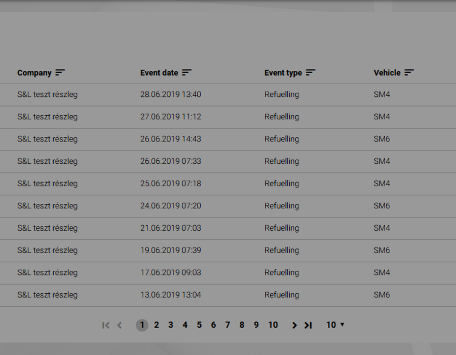Go to page 3

pos(171,325)
